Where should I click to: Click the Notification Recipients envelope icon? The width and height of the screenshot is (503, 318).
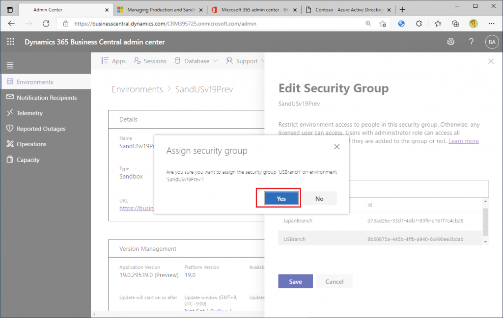point(10,97)
